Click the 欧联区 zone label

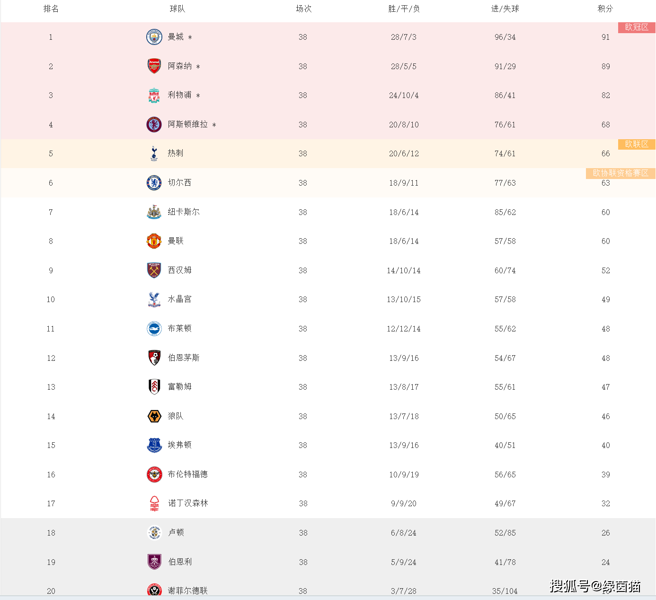637,144
